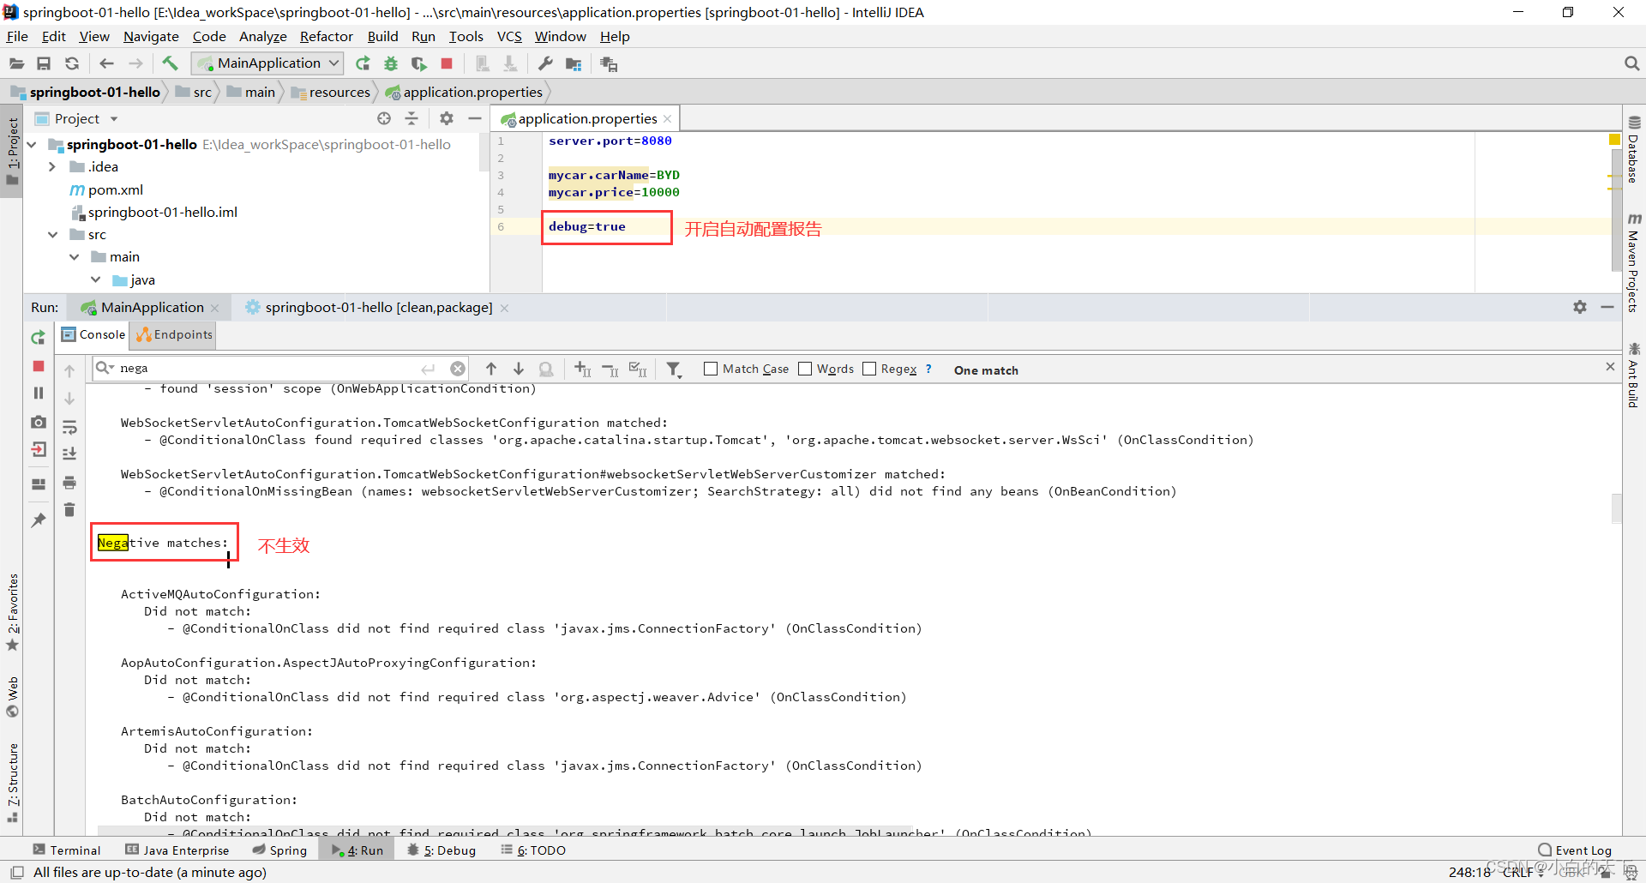This screenshot has height=883, width=1646.
Task: Pin the Run tab with pin icon
Action: click(39, 520)
